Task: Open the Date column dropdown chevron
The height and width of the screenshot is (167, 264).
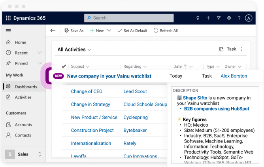Action: pyautogui.click(x=191, y=67)
